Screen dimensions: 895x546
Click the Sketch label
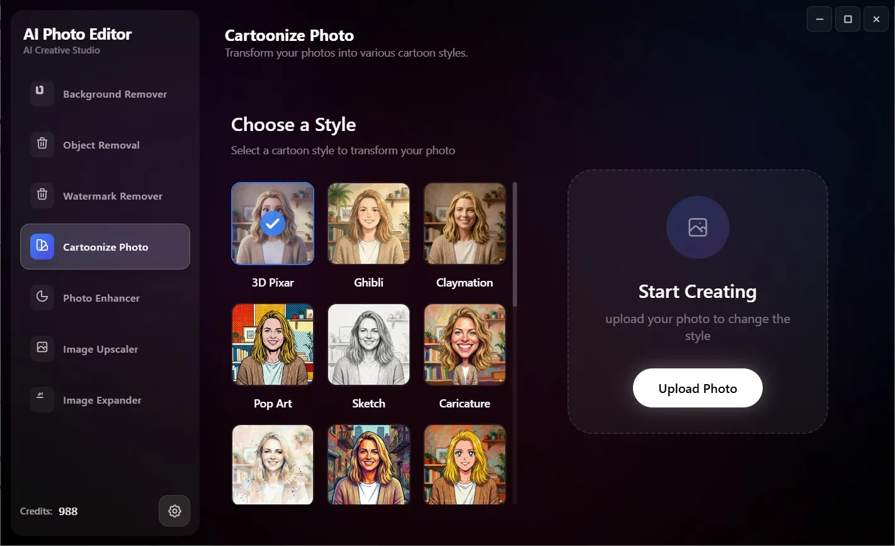(x=368, y=404)
